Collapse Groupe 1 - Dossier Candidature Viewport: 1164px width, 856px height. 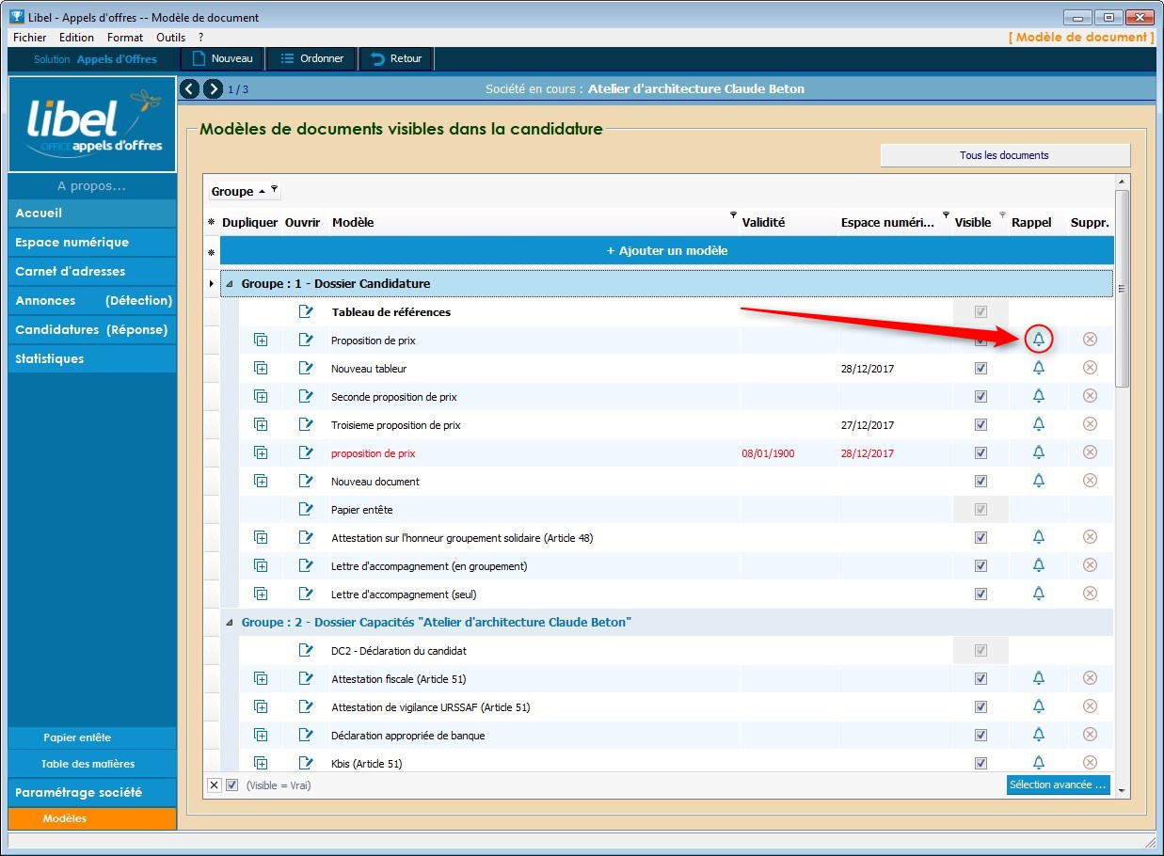point(231,283)
